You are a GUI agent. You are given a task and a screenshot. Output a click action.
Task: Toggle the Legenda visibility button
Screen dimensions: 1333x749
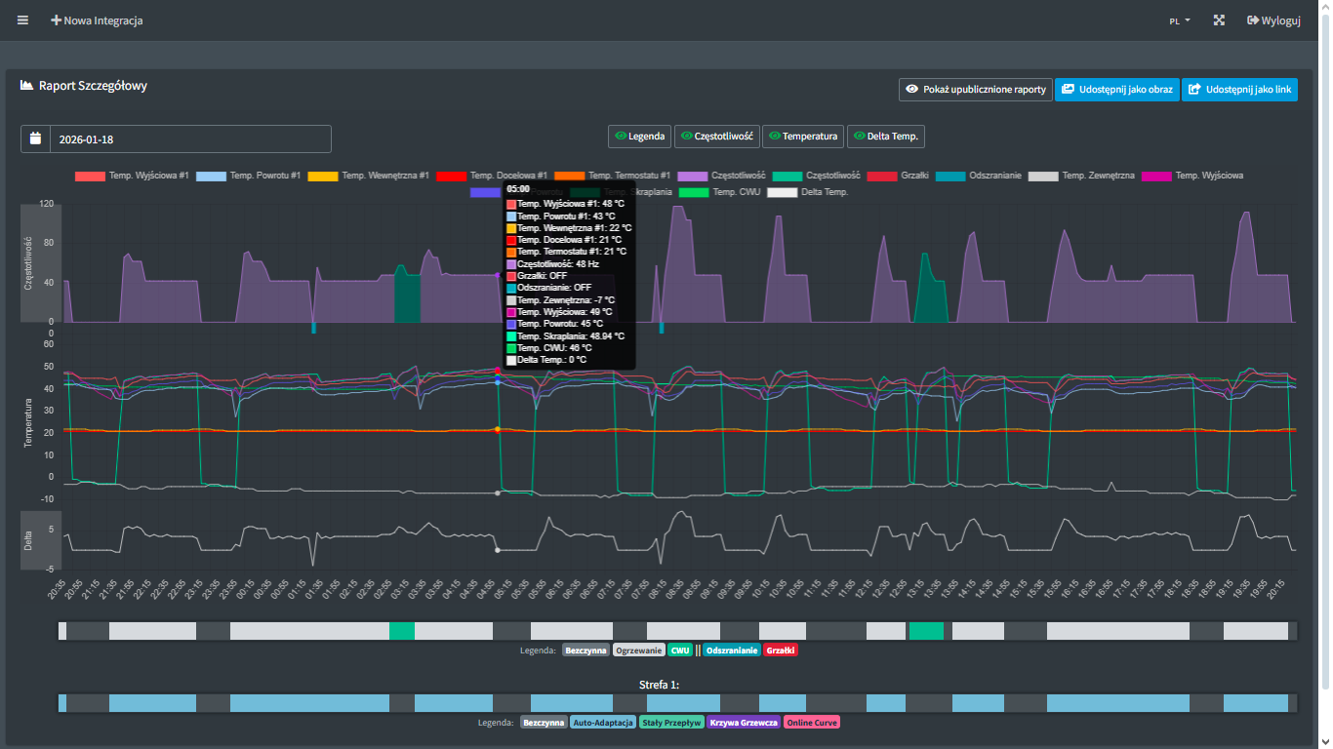639,137
